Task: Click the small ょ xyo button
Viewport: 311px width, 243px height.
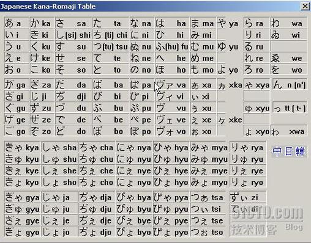Action: coord(257,131)
